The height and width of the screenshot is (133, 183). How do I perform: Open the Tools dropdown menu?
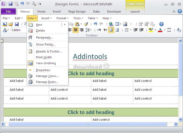[x=78, y=18]
